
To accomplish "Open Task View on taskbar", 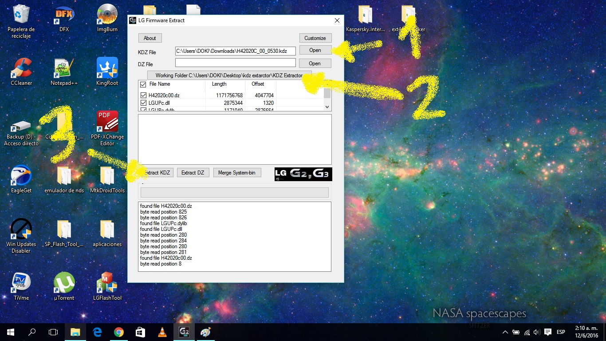I will 53,332.
